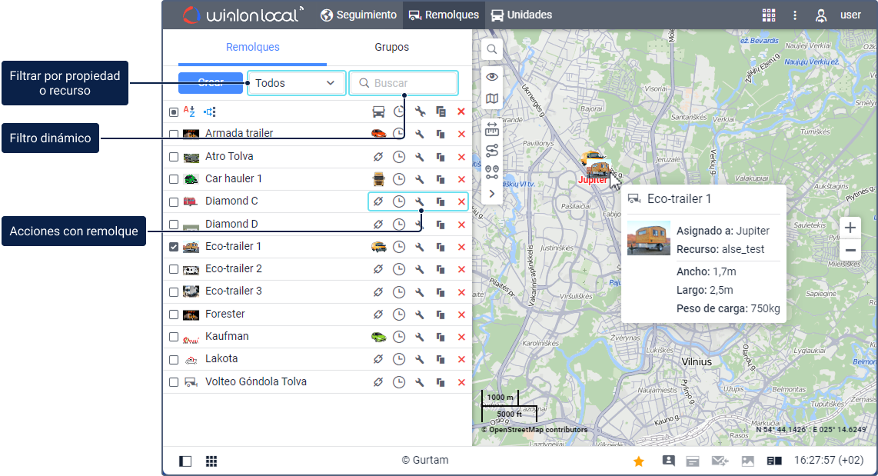This screenshot has width=878, height=476.
Task: Sort trailers with the A-Z icon
Action: (189, 112)
